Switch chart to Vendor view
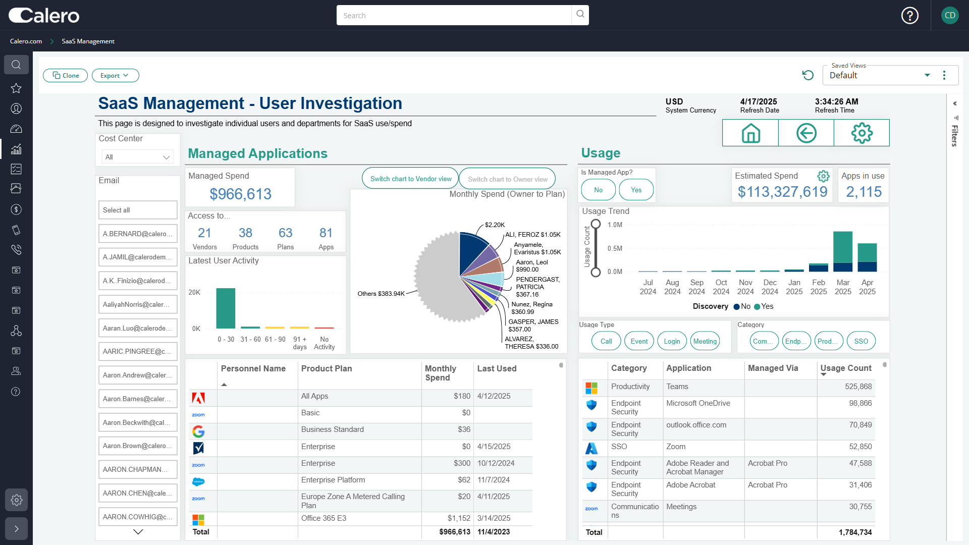969x545 pixels. coord(410,178)
